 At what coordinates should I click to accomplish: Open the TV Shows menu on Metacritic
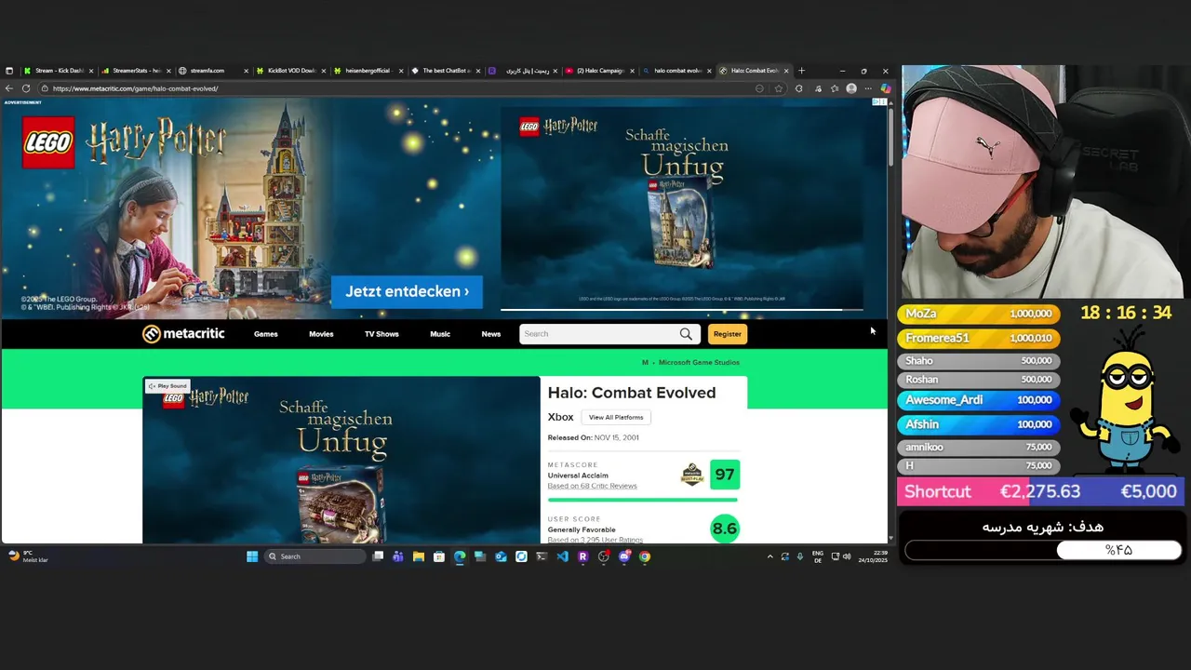click(381, 334)
